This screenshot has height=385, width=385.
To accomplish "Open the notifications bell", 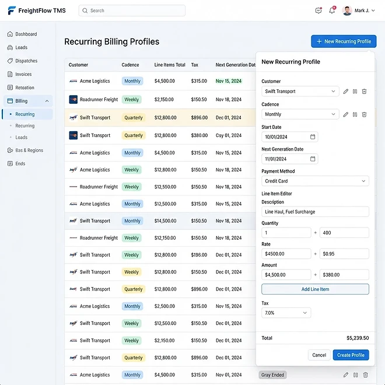I will pyautogui.click(x=332, y=10).
